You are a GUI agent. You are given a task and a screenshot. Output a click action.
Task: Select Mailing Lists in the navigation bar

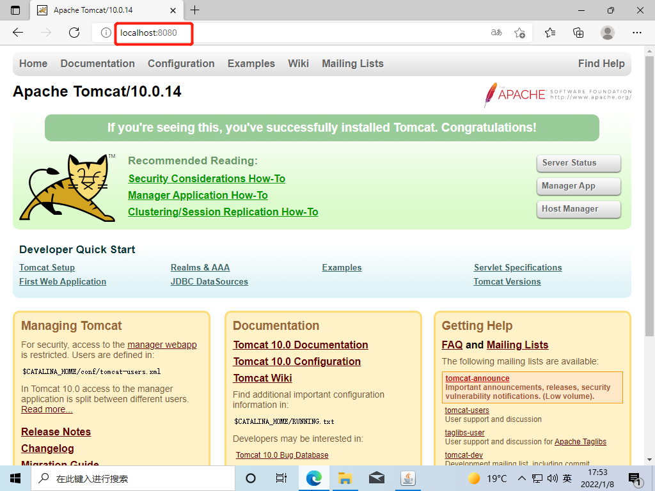click(352, 63)
